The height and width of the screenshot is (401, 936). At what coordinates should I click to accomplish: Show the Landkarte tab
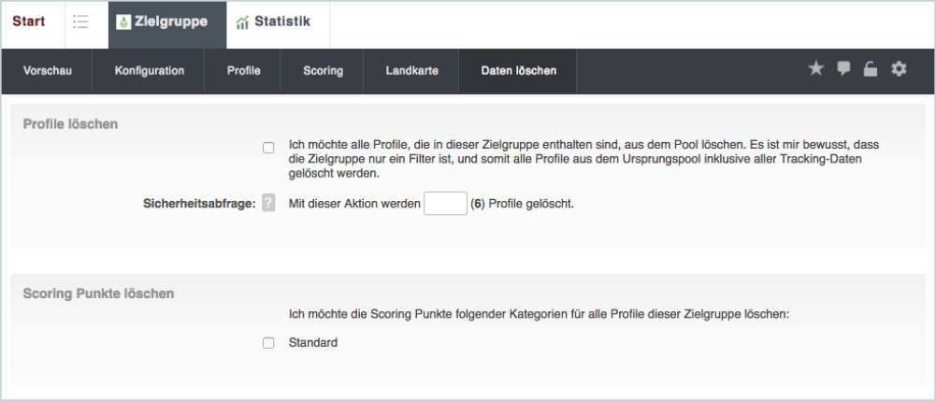[x=411, y=70]
